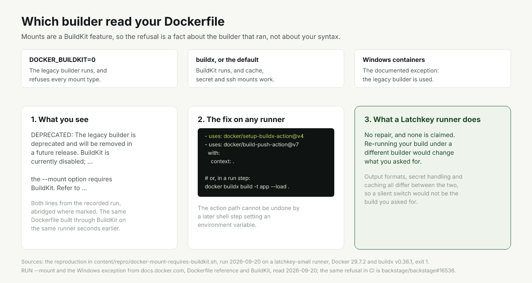
Task: Click the 'docker buildx build -t app --load .' command
Action: click(247, 186)
